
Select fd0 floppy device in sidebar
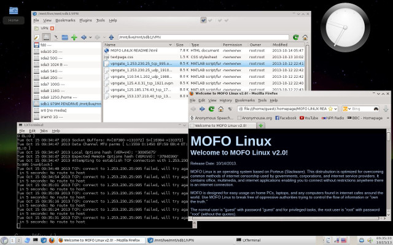(x=67, y=45)
